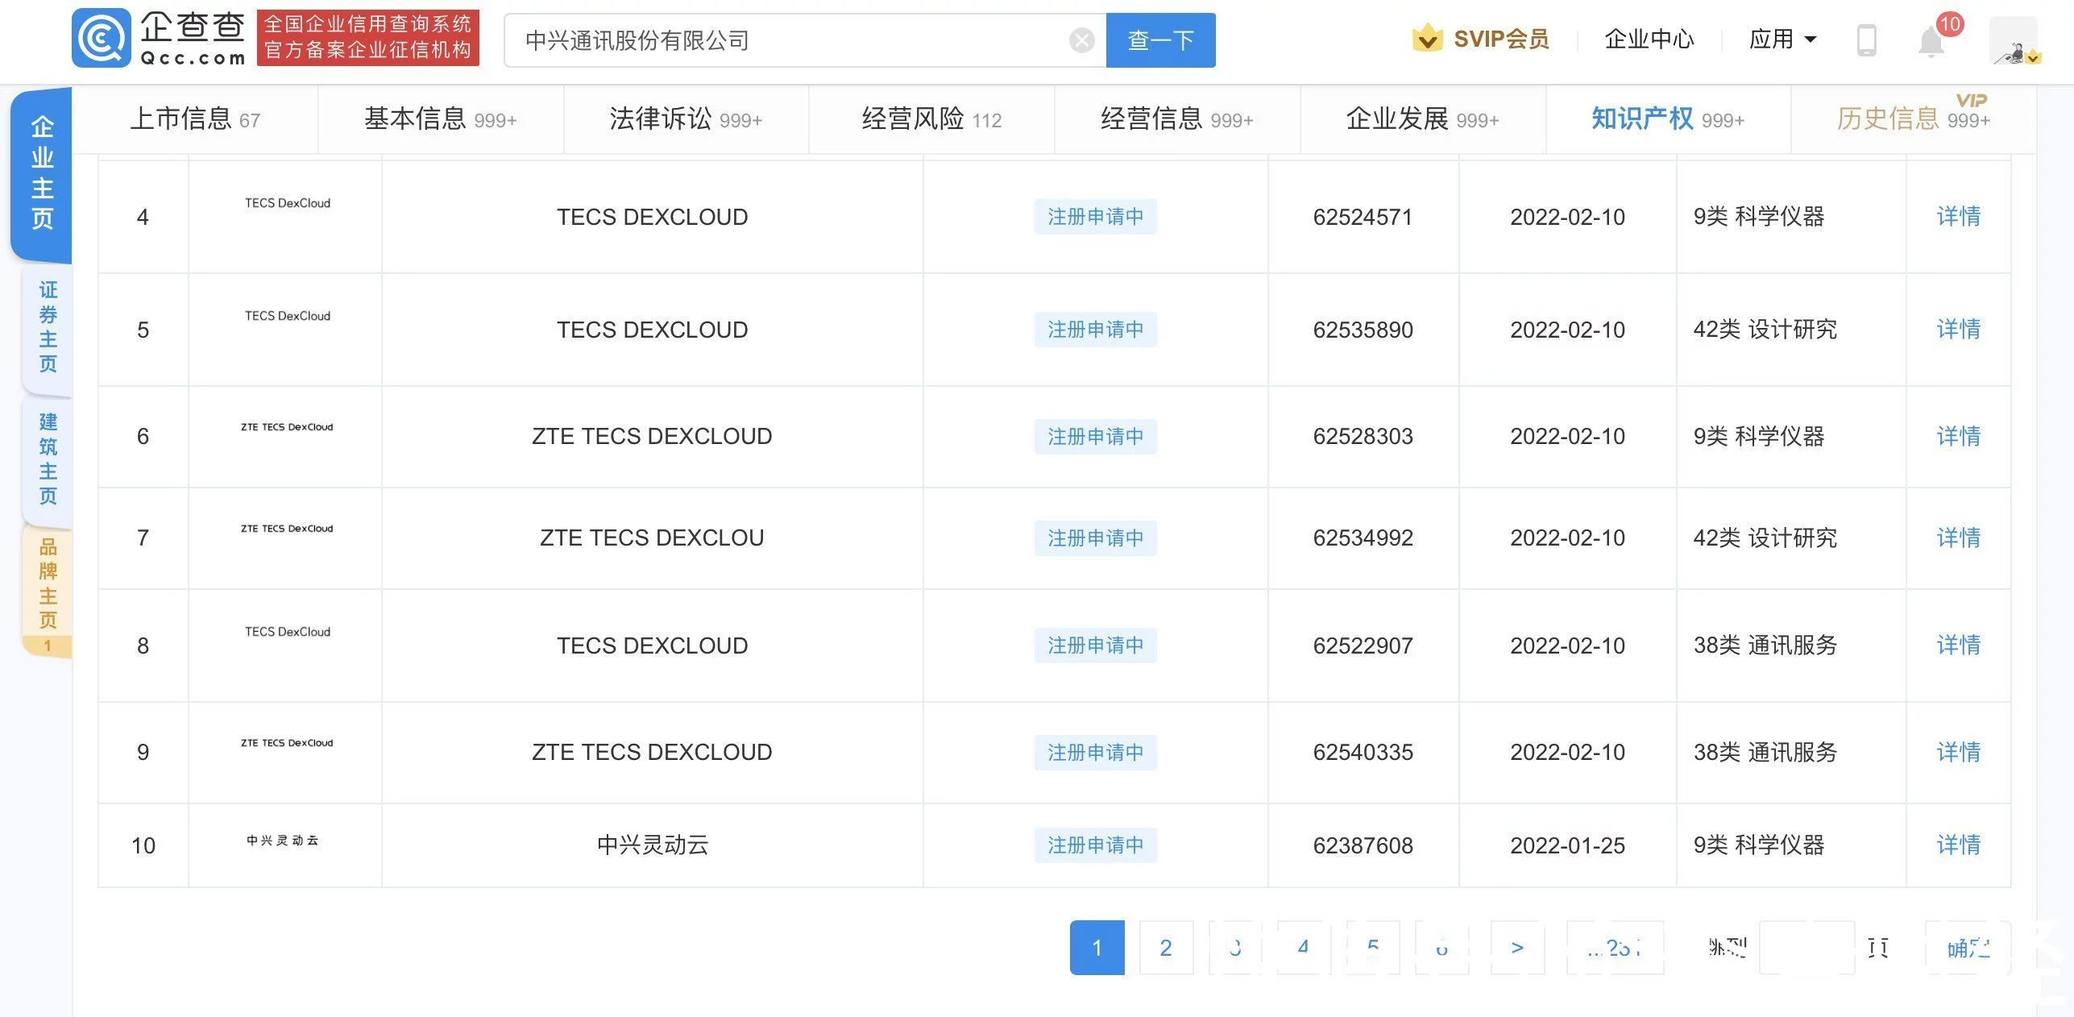Open 详情 for trademark 62535890
The image size is (2074, 1017).
1958,330
